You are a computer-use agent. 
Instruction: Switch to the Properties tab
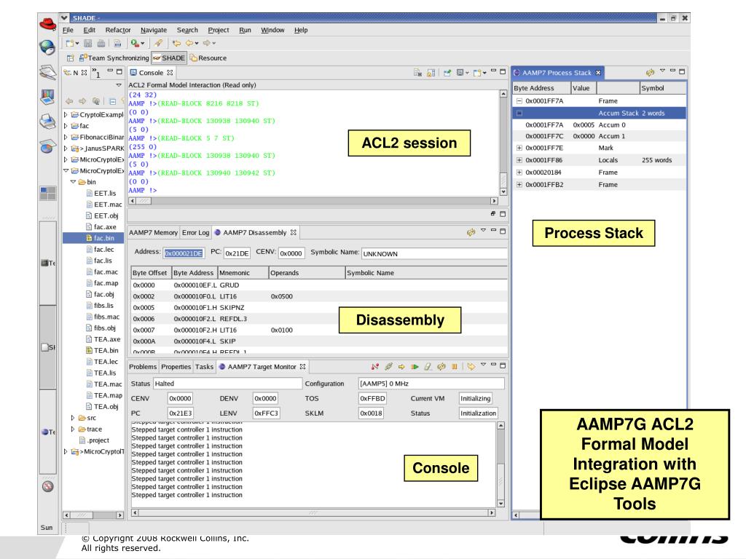(x=176, y=367)
